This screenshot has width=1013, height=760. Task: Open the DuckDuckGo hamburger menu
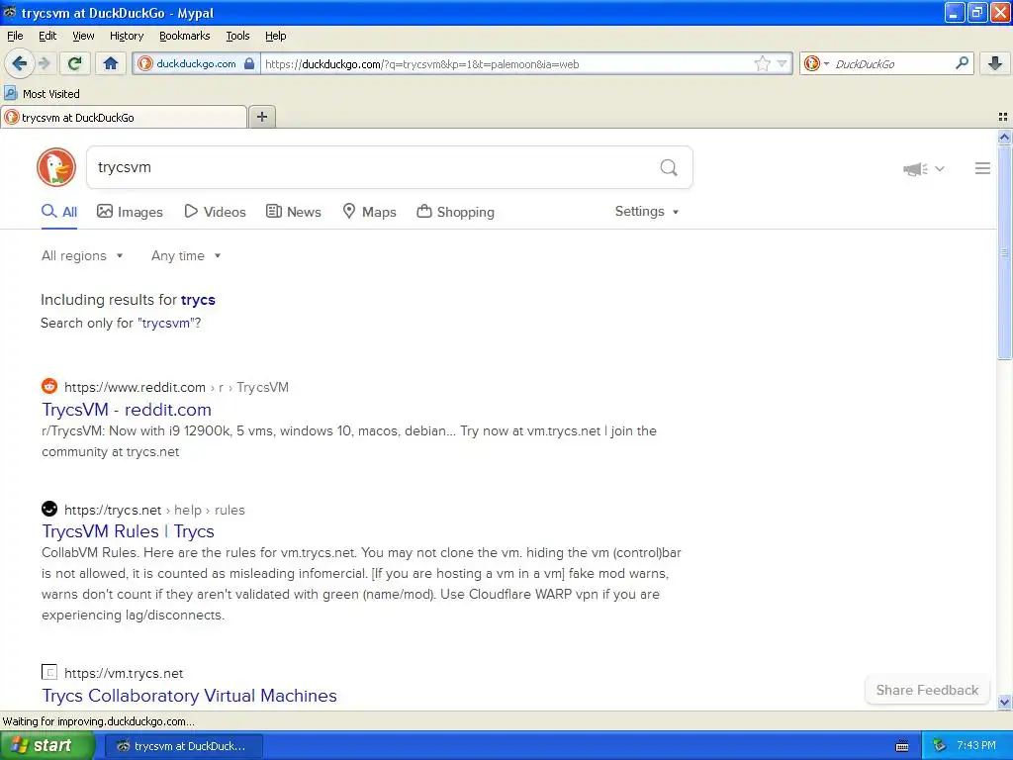click(x=982, y=168)
